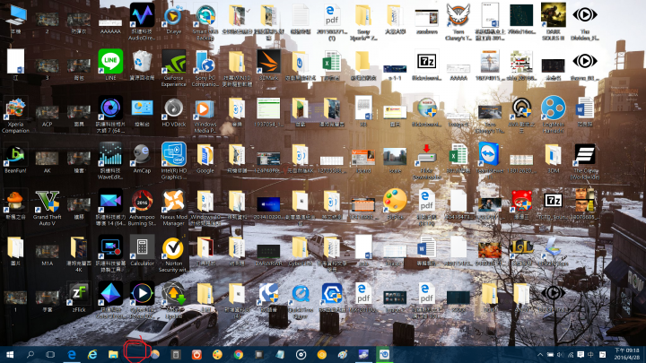Open the Xperia Companion shortcut
This screenshot has width=646, height=363.
coord(15,115)
